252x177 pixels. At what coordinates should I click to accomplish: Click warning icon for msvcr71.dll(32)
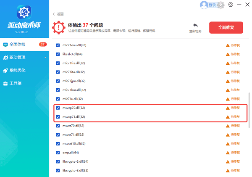(x=228, y=135)
